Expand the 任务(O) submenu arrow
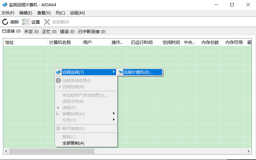The height and width of the screenshot is (160, 256). (x=114, y=119)
